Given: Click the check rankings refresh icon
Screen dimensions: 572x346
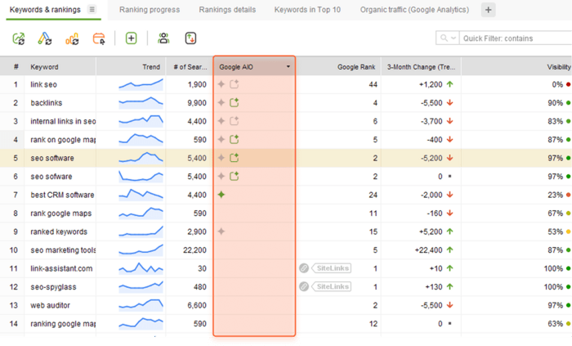Looking at the screenshot, I should tap(19, 38).
